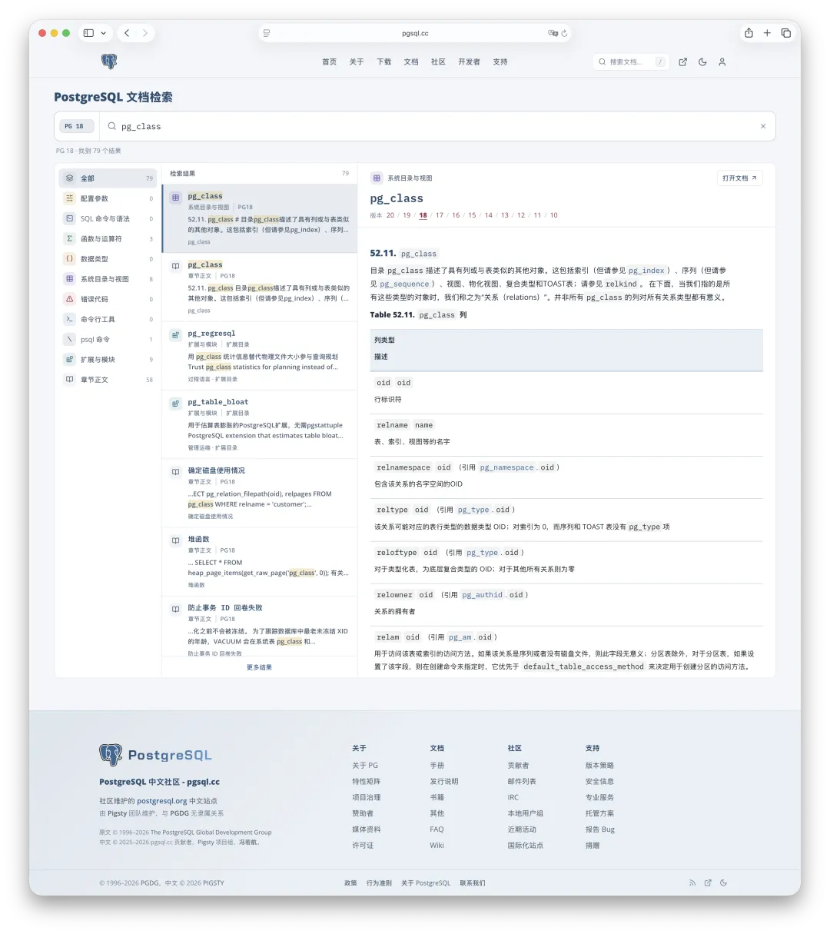The image size is (830, 934).
Task: Click the 命令行工具 terminal icon
Action: click(x=69, y=319)
